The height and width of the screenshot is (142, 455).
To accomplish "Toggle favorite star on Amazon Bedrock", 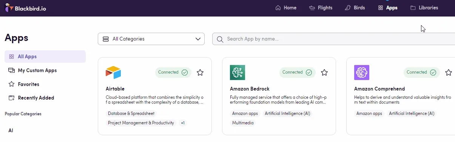I will pos(324,73).
